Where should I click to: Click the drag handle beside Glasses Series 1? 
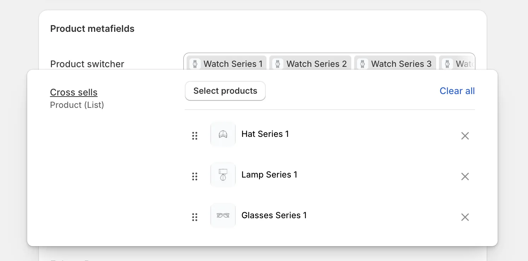click(x=195, y=217)
